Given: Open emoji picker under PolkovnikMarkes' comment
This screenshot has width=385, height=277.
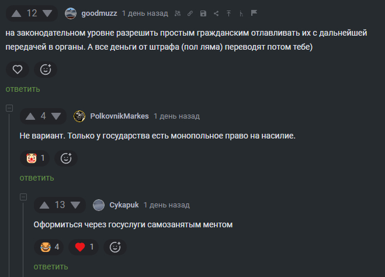Looking at the screenshot, I should pyautogui.click(x=67, y=158).
